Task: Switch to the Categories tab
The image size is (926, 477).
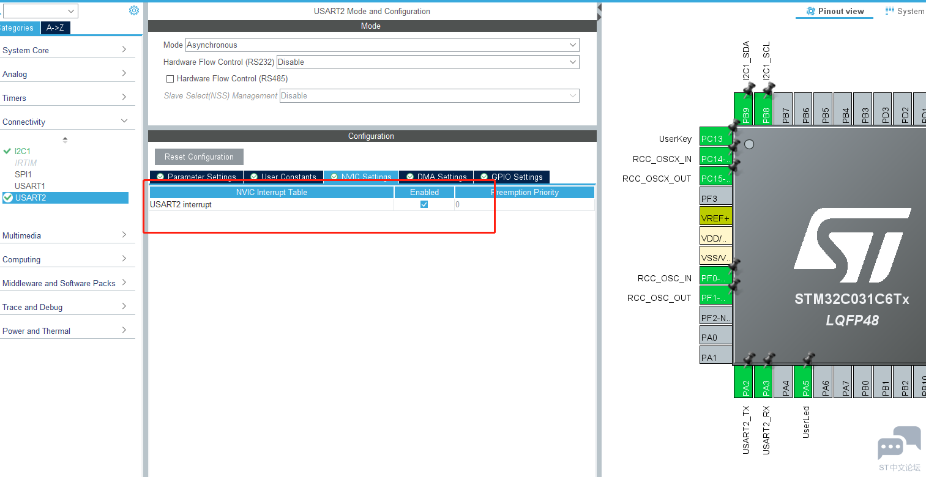Action: [20, 28]
